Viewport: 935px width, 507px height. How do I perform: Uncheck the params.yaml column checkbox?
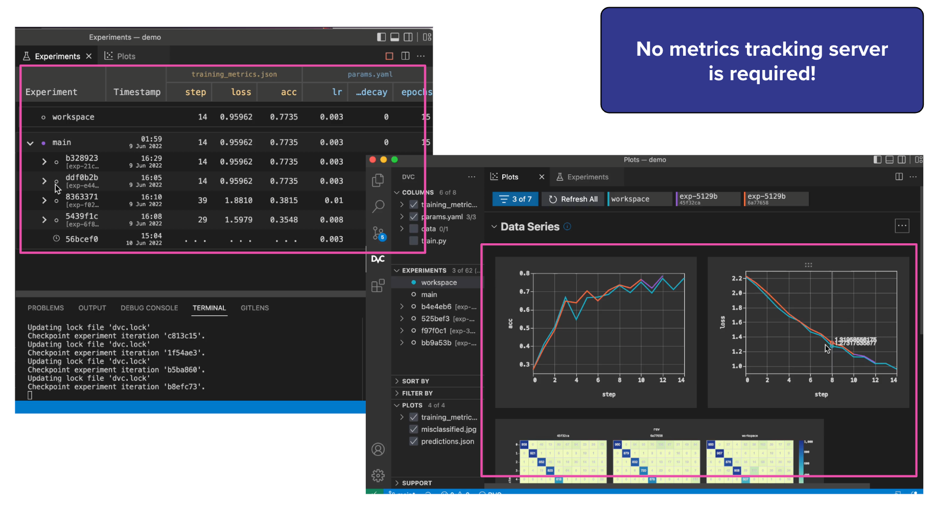click(414, 217)
